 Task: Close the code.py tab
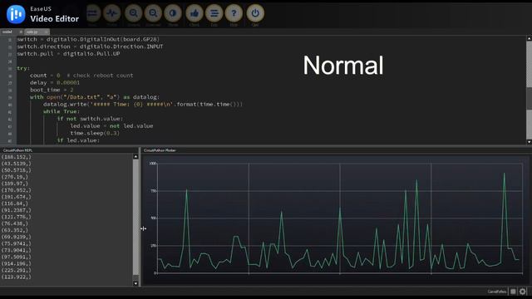click(x=47, y=32)
